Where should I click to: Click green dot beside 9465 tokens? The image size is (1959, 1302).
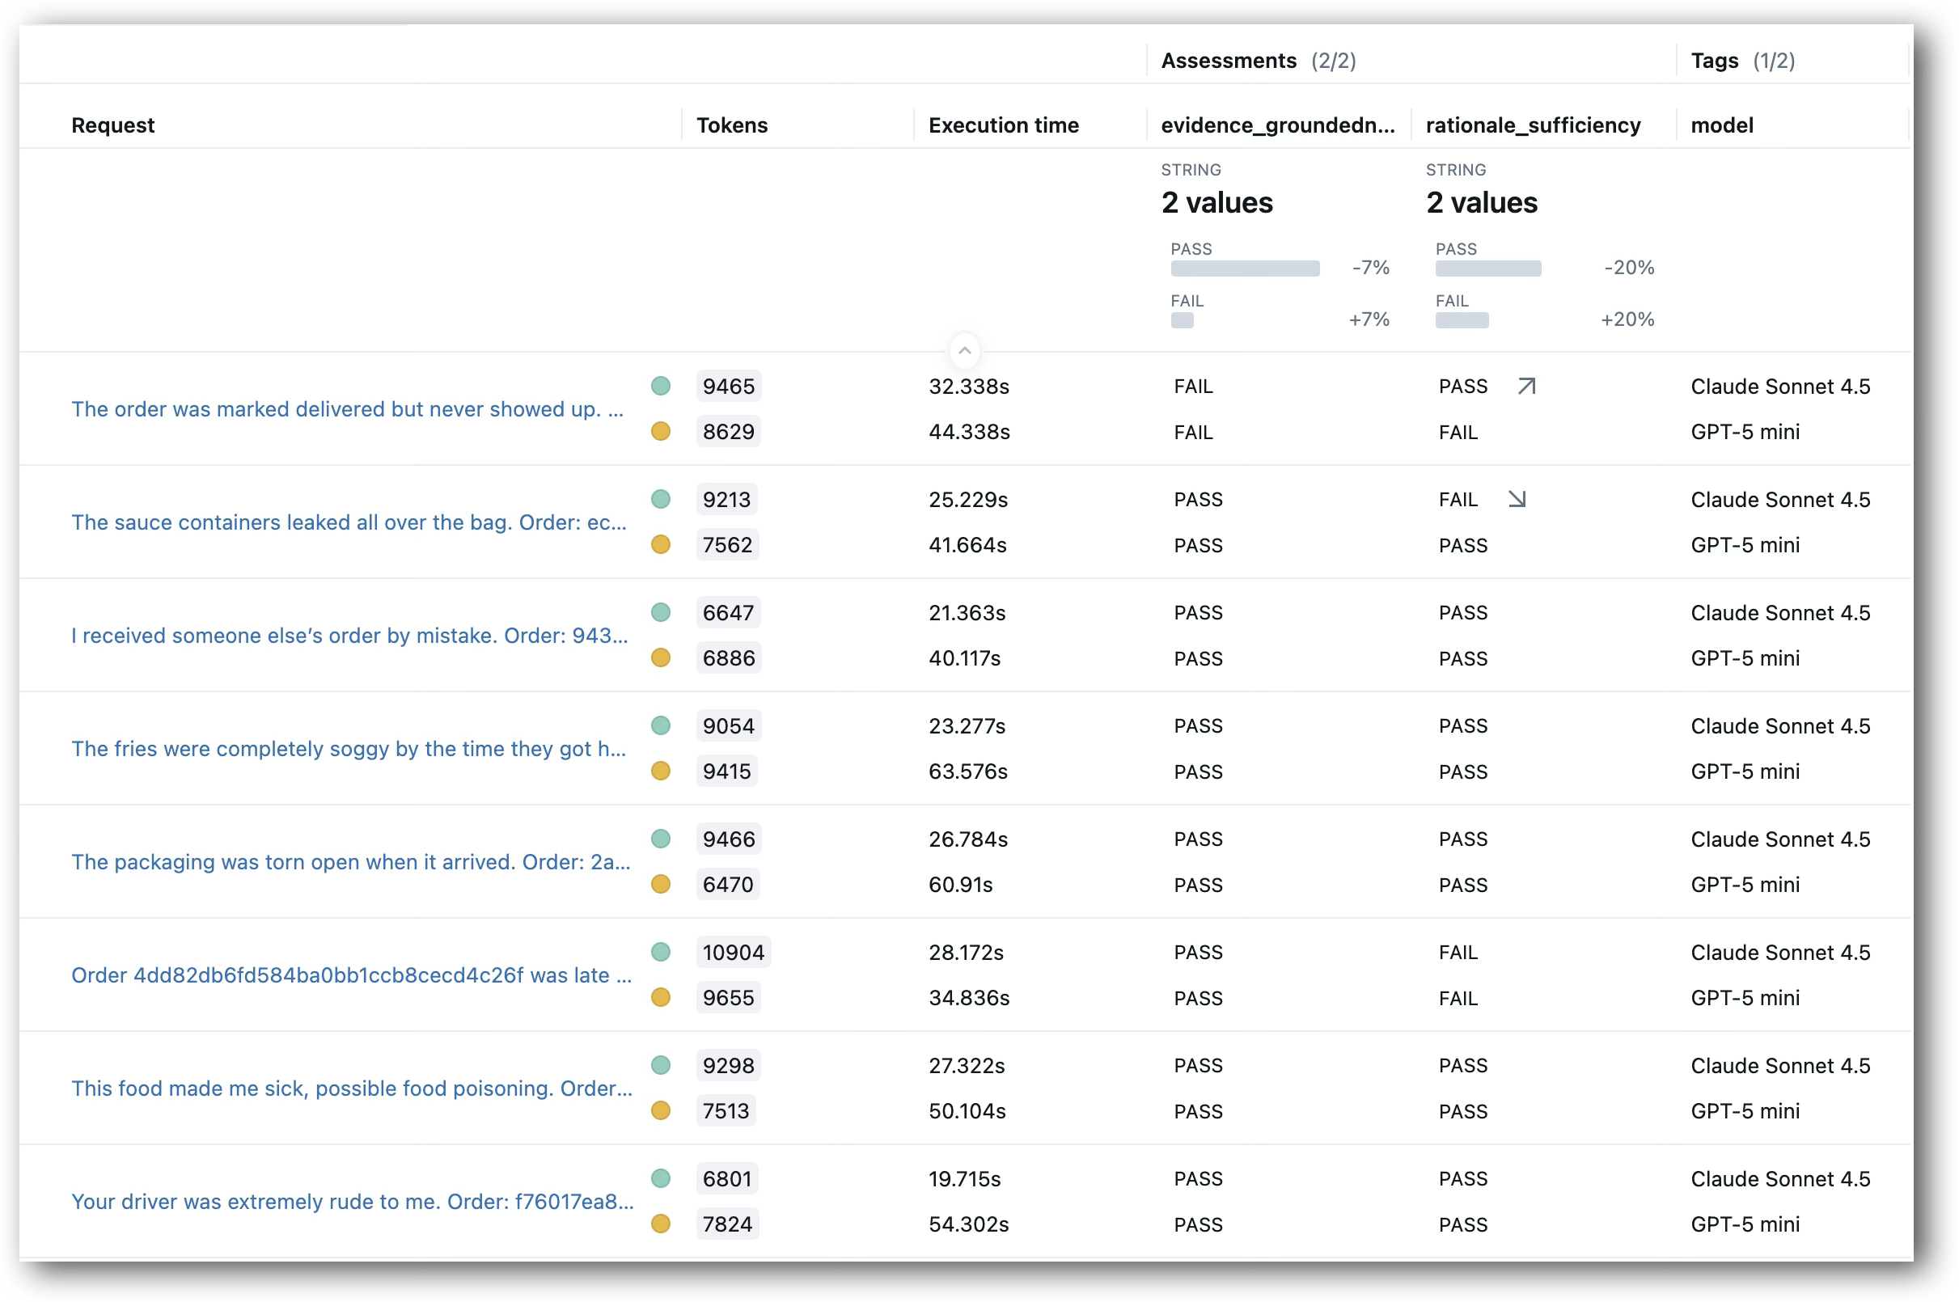pos(660,385)
